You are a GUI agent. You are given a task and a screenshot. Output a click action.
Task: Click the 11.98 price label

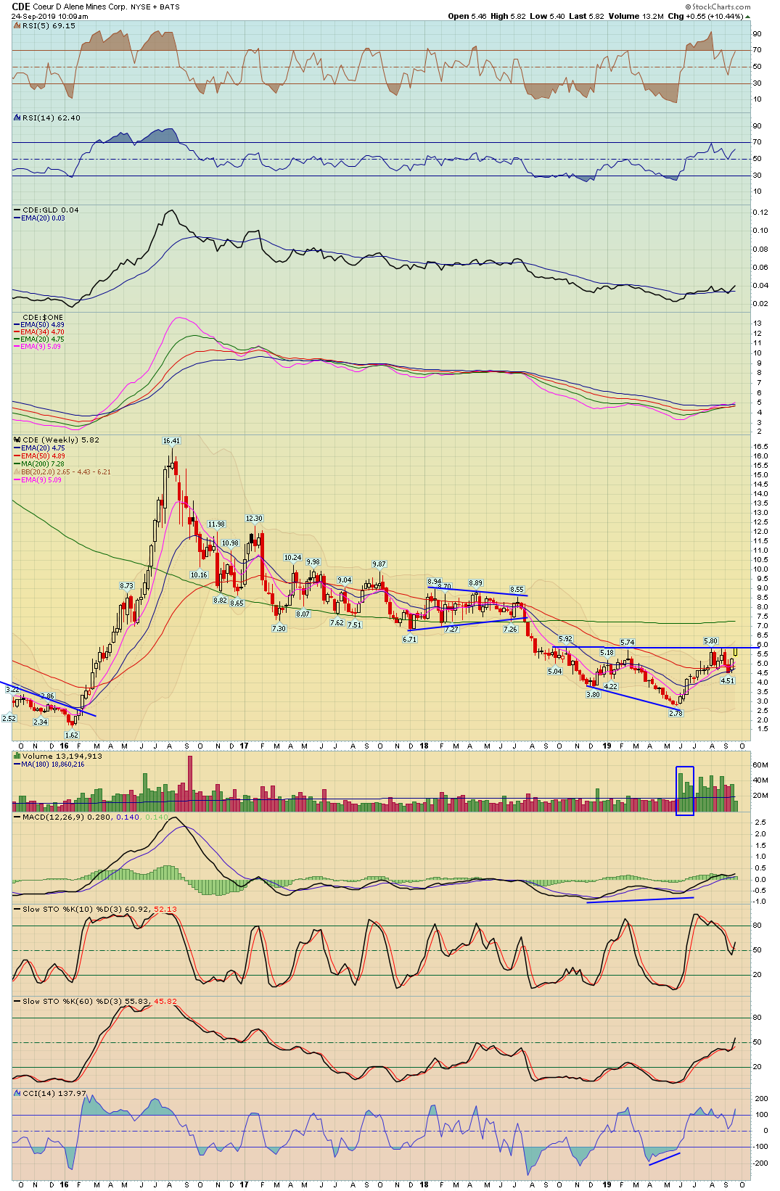[216, 524]
